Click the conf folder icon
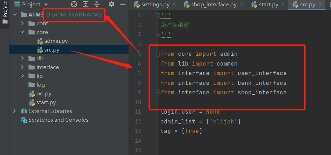The image size is (331, 155). click(32, 23)
